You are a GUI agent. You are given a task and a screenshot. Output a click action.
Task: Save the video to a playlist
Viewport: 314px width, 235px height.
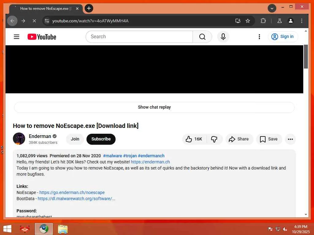click(269, 139)
